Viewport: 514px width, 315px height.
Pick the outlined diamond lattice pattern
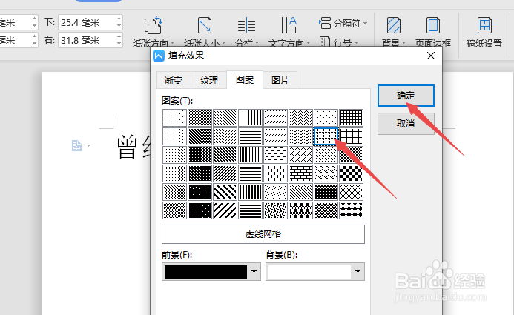point(351,192)
